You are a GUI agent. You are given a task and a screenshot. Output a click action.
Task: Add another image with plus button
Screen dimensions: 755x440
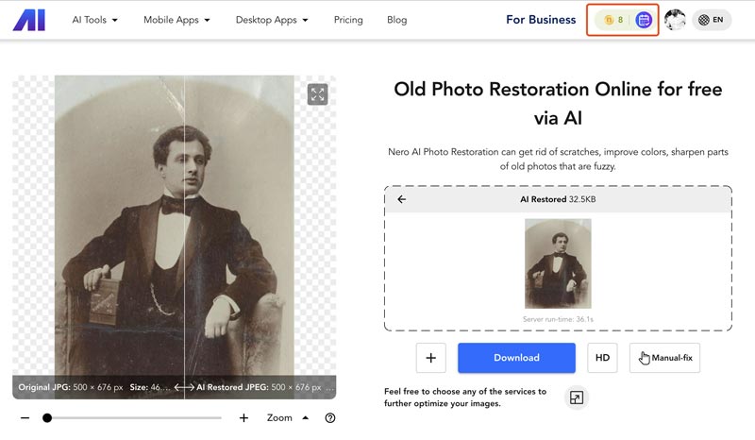[x=431, y=358]
